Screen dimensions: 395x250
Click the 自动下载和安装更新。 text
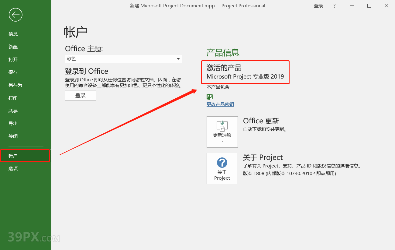(x=265, y=129)
